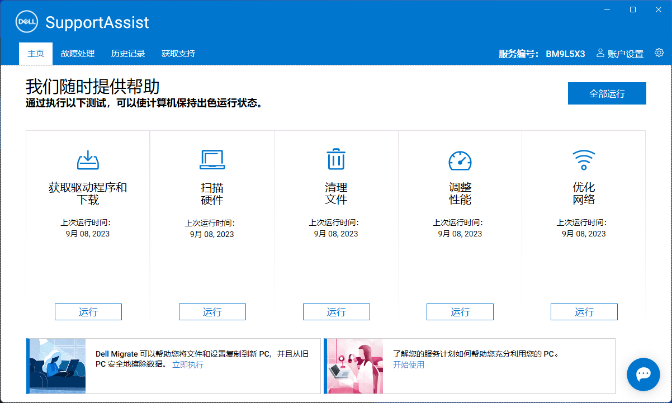This screenshot has width=672, height=403.
Task: Open 账户设置 account settings
Action: pos(626,54)
